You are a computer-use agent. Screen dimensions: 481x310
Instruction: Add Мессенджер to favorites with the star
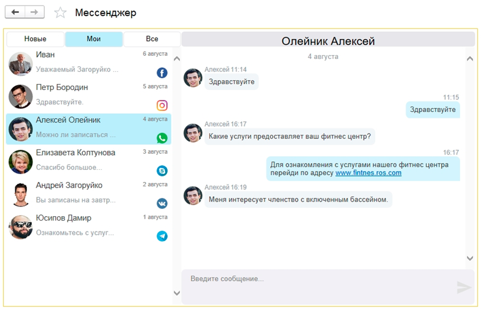pos(60,12)
